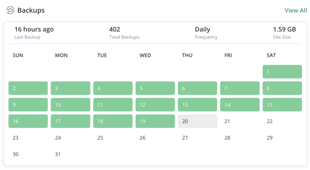Screen dimensions: 310x170
Task: Open the backup for day 15
Action: [282, 105]
